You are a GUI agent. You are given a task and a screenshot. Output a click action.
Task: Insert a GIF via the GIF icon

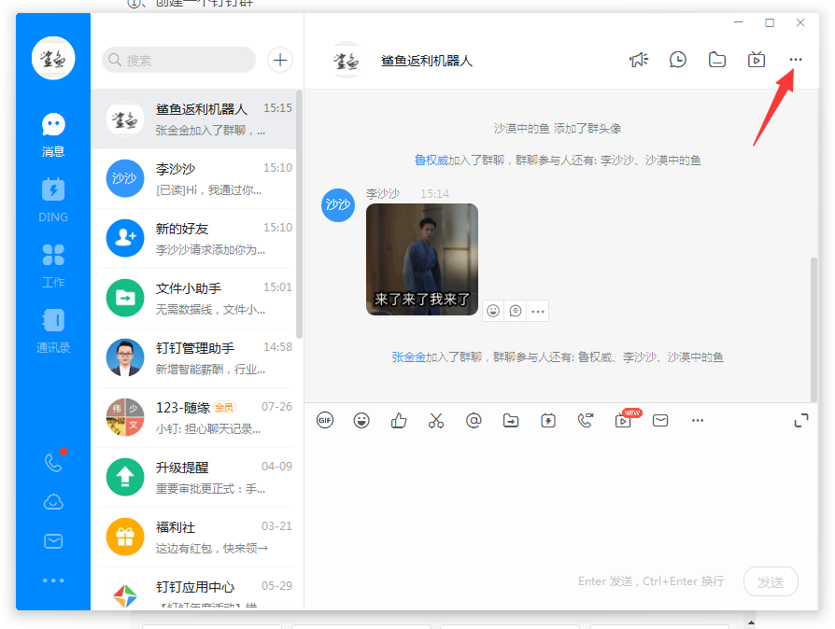325,420
